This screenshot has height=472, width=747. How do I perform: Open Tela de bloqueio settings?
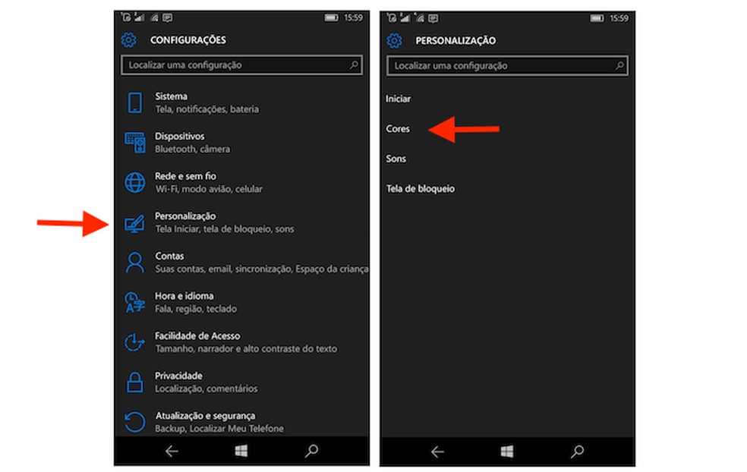click(421, 189)
